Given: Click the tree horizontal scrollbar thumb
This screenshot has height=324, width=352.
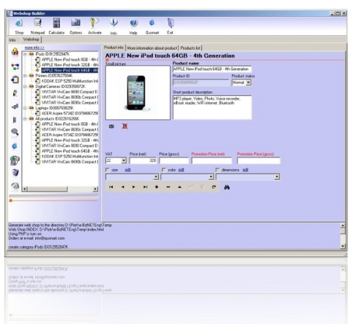Looking at the screenshot, I should tap(48, 189).
